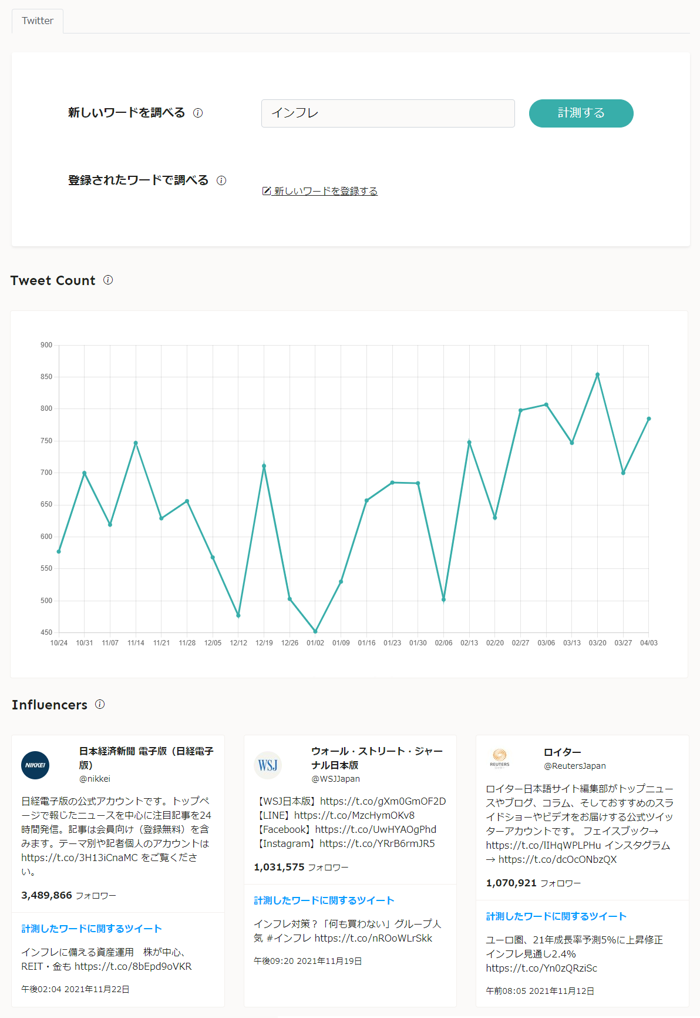Click the 03/06 chart data point
The image size is (700, 1018).
pos(546,404)
